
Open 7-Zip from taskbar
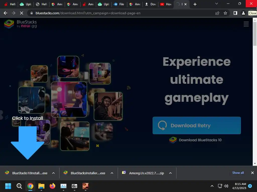click(x=75, y=186)
